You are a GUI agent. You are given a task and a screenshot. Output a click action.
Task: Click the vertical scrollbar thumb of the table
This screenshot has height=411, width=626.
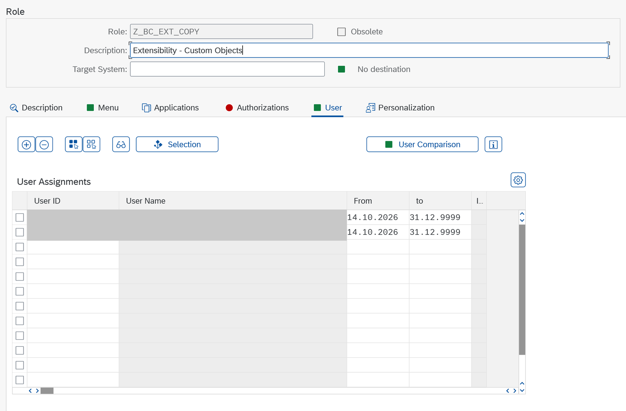522,290
